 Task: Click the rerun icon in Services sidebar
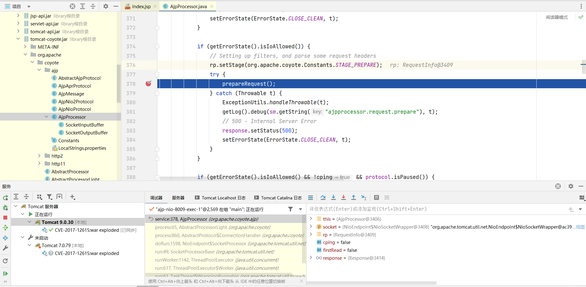(5, 198)
